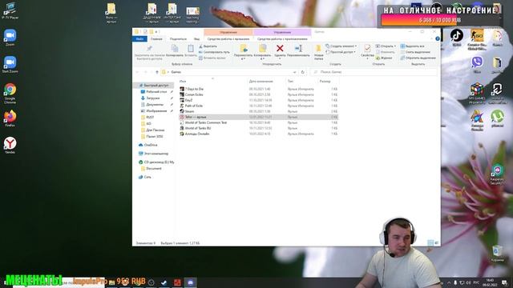Screen dimensions: 513x288
Task: Open the File (Файл) ribbon tab
Action: click(139, 39)
